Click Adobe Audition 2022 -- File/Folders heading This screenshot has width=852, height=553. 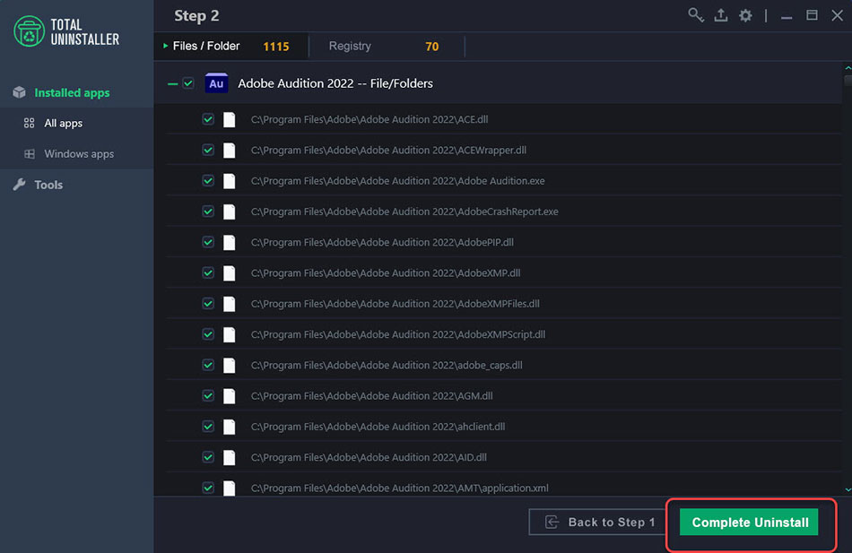coord(335,83)
